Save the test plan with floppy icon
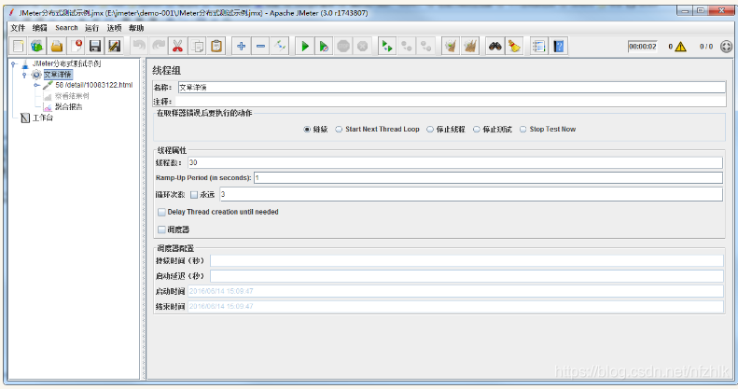Image resolution: width=738 pixels, height=389 pixels. (x=95, y=46)
